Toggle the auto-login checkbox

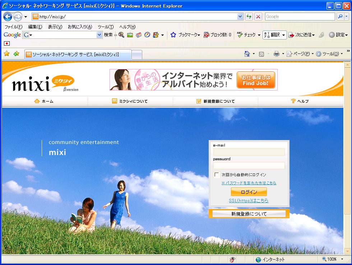(x=217, y=175)
